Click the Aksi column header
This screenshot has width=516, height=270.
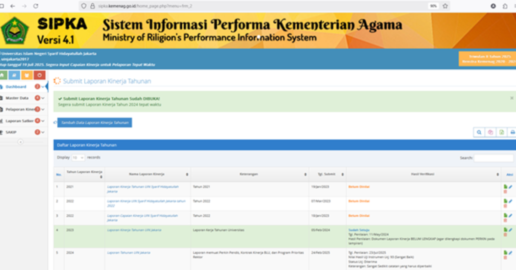(510, 174)
